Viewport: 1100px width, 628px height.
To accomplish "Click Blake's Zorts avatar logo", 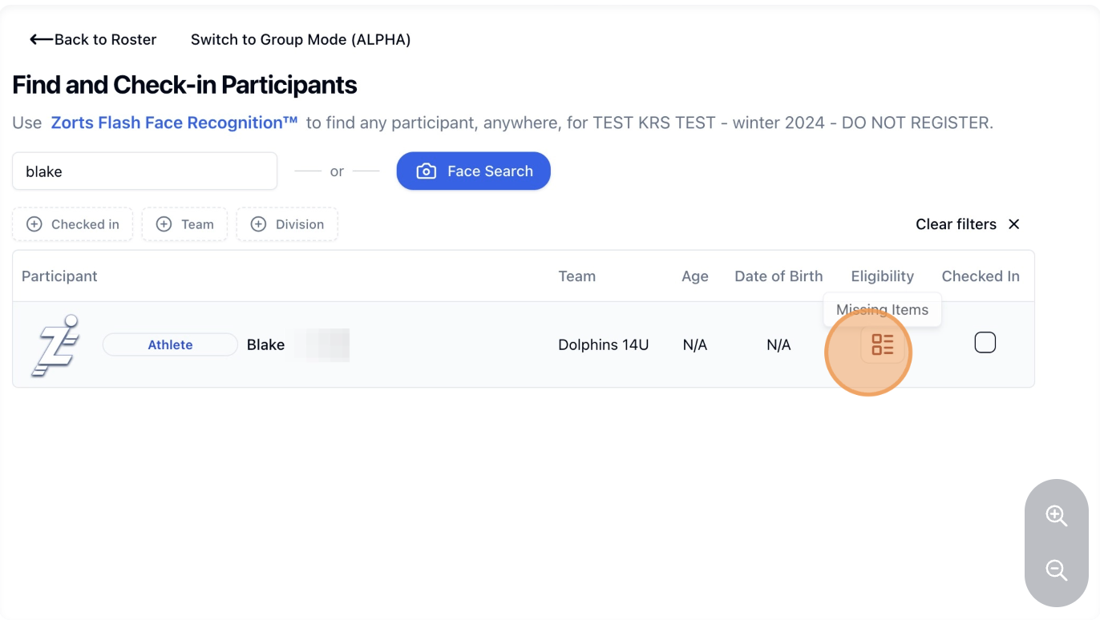I will point(55,345).
